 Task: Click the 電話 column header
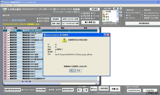(x=63, y=28)
